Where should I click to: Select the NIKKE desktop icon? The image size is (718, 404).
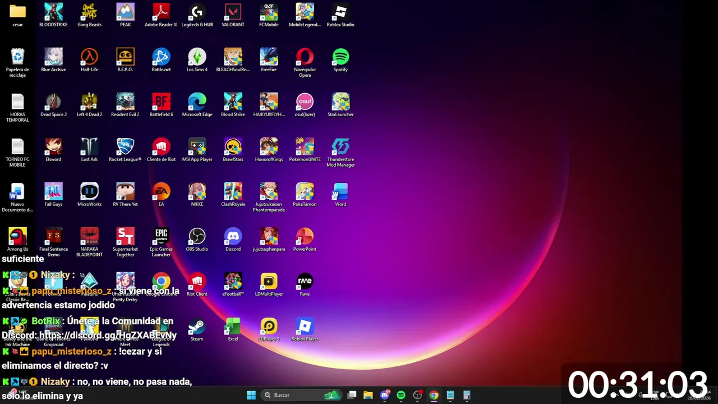pos(197,195)
